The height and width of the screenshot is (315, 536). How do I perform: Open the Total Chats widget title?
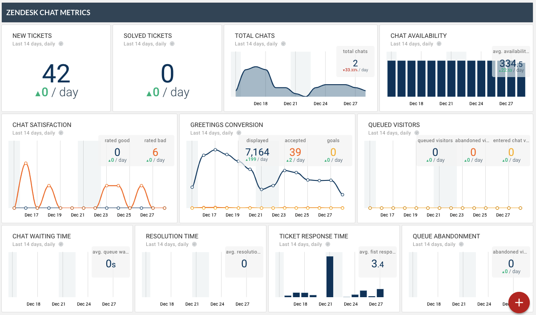pos(255,36)
